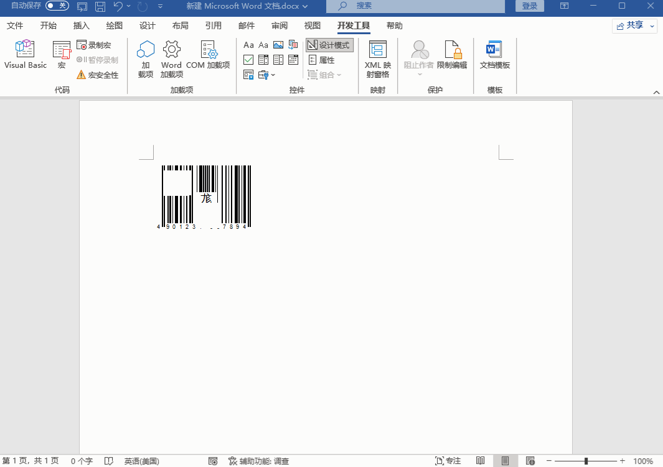
Task: Zoom out with the minus button
Action: click(x=549, y=461)
